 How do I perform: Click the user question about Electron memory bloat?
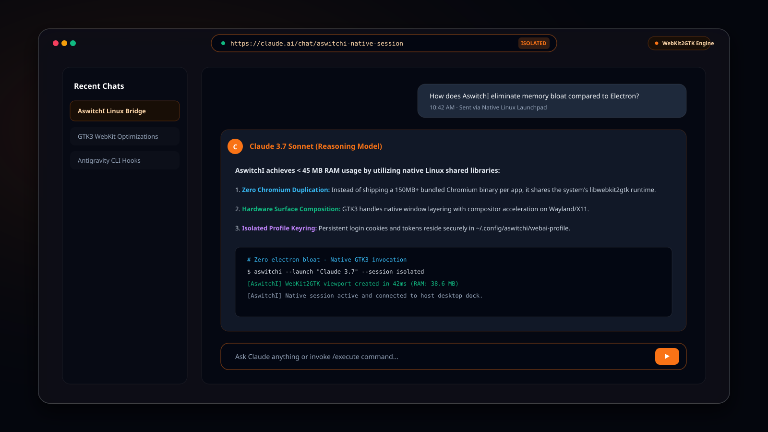coord(534,96)
